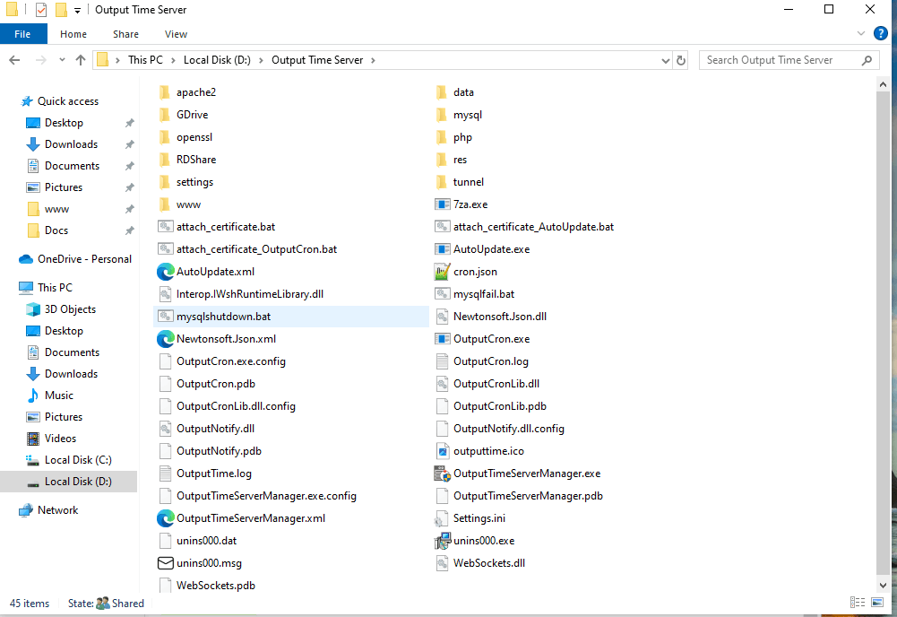Select mysqlshutdown.bat file icon
Viewport: 897px width, 617px height.
tap(165, 317)
